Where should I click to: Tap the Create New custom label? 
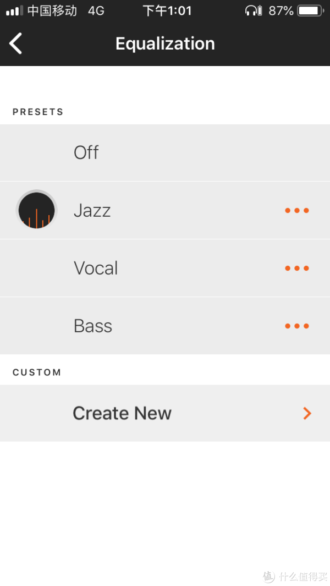click(x=122, y=413)
